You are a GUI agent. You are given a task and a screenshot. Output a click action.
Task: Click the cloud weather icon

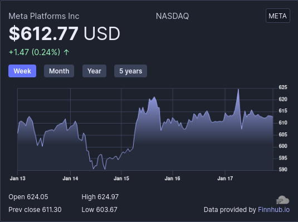coord(283,200)
